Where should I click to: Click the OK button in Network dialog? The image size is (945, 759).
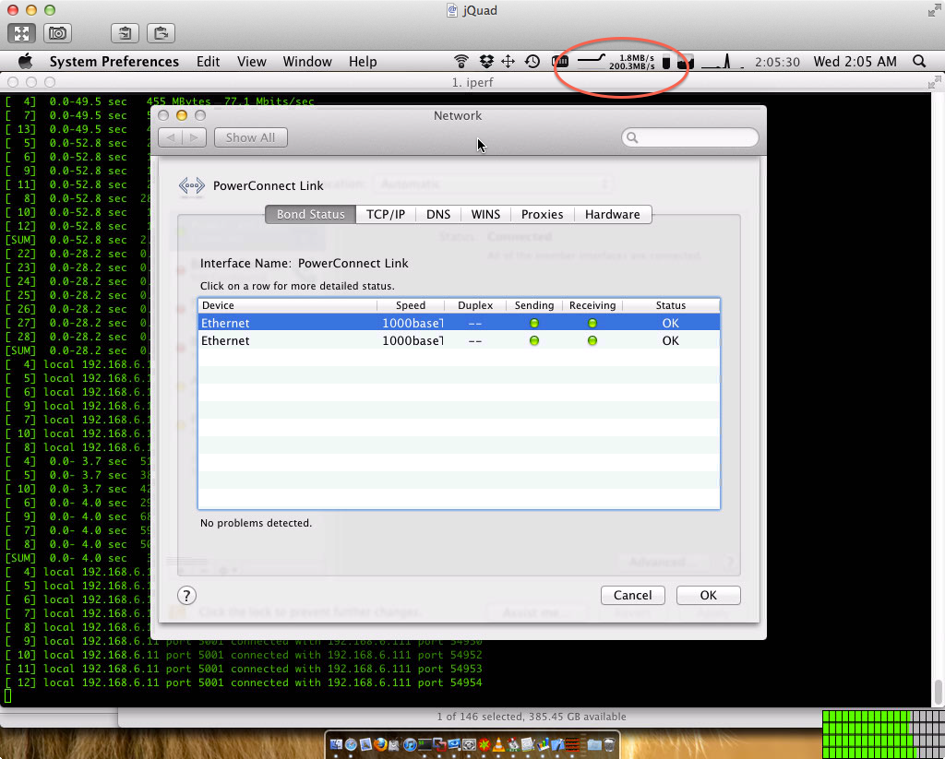click(x=708, y=595)
